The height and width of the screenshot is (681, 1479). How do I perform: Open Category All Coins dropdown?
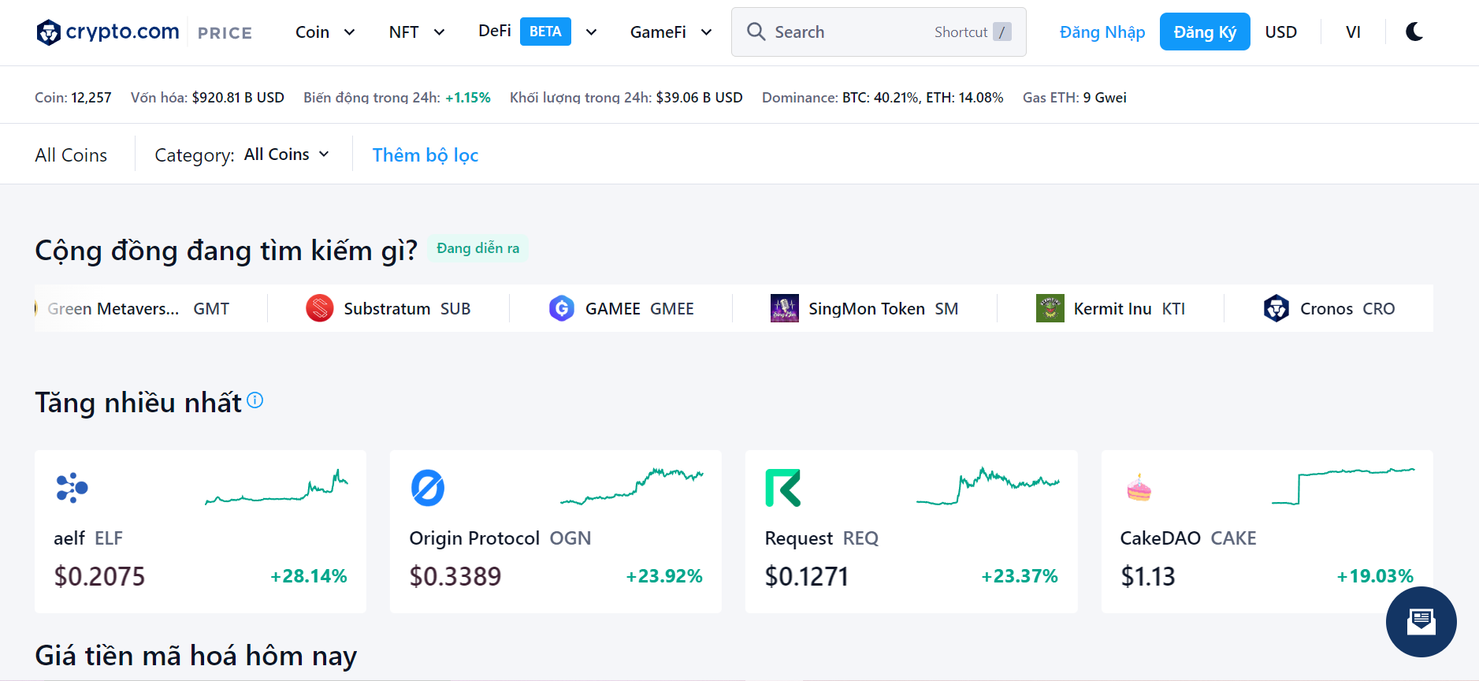(x=287, y=154)
